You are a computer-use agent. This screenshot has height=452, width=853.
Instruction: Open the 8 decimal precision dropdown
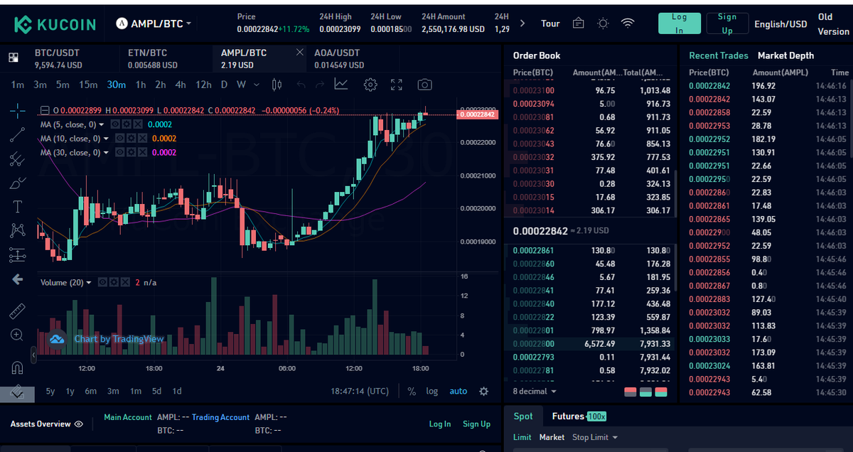click(x=535, y=391)
